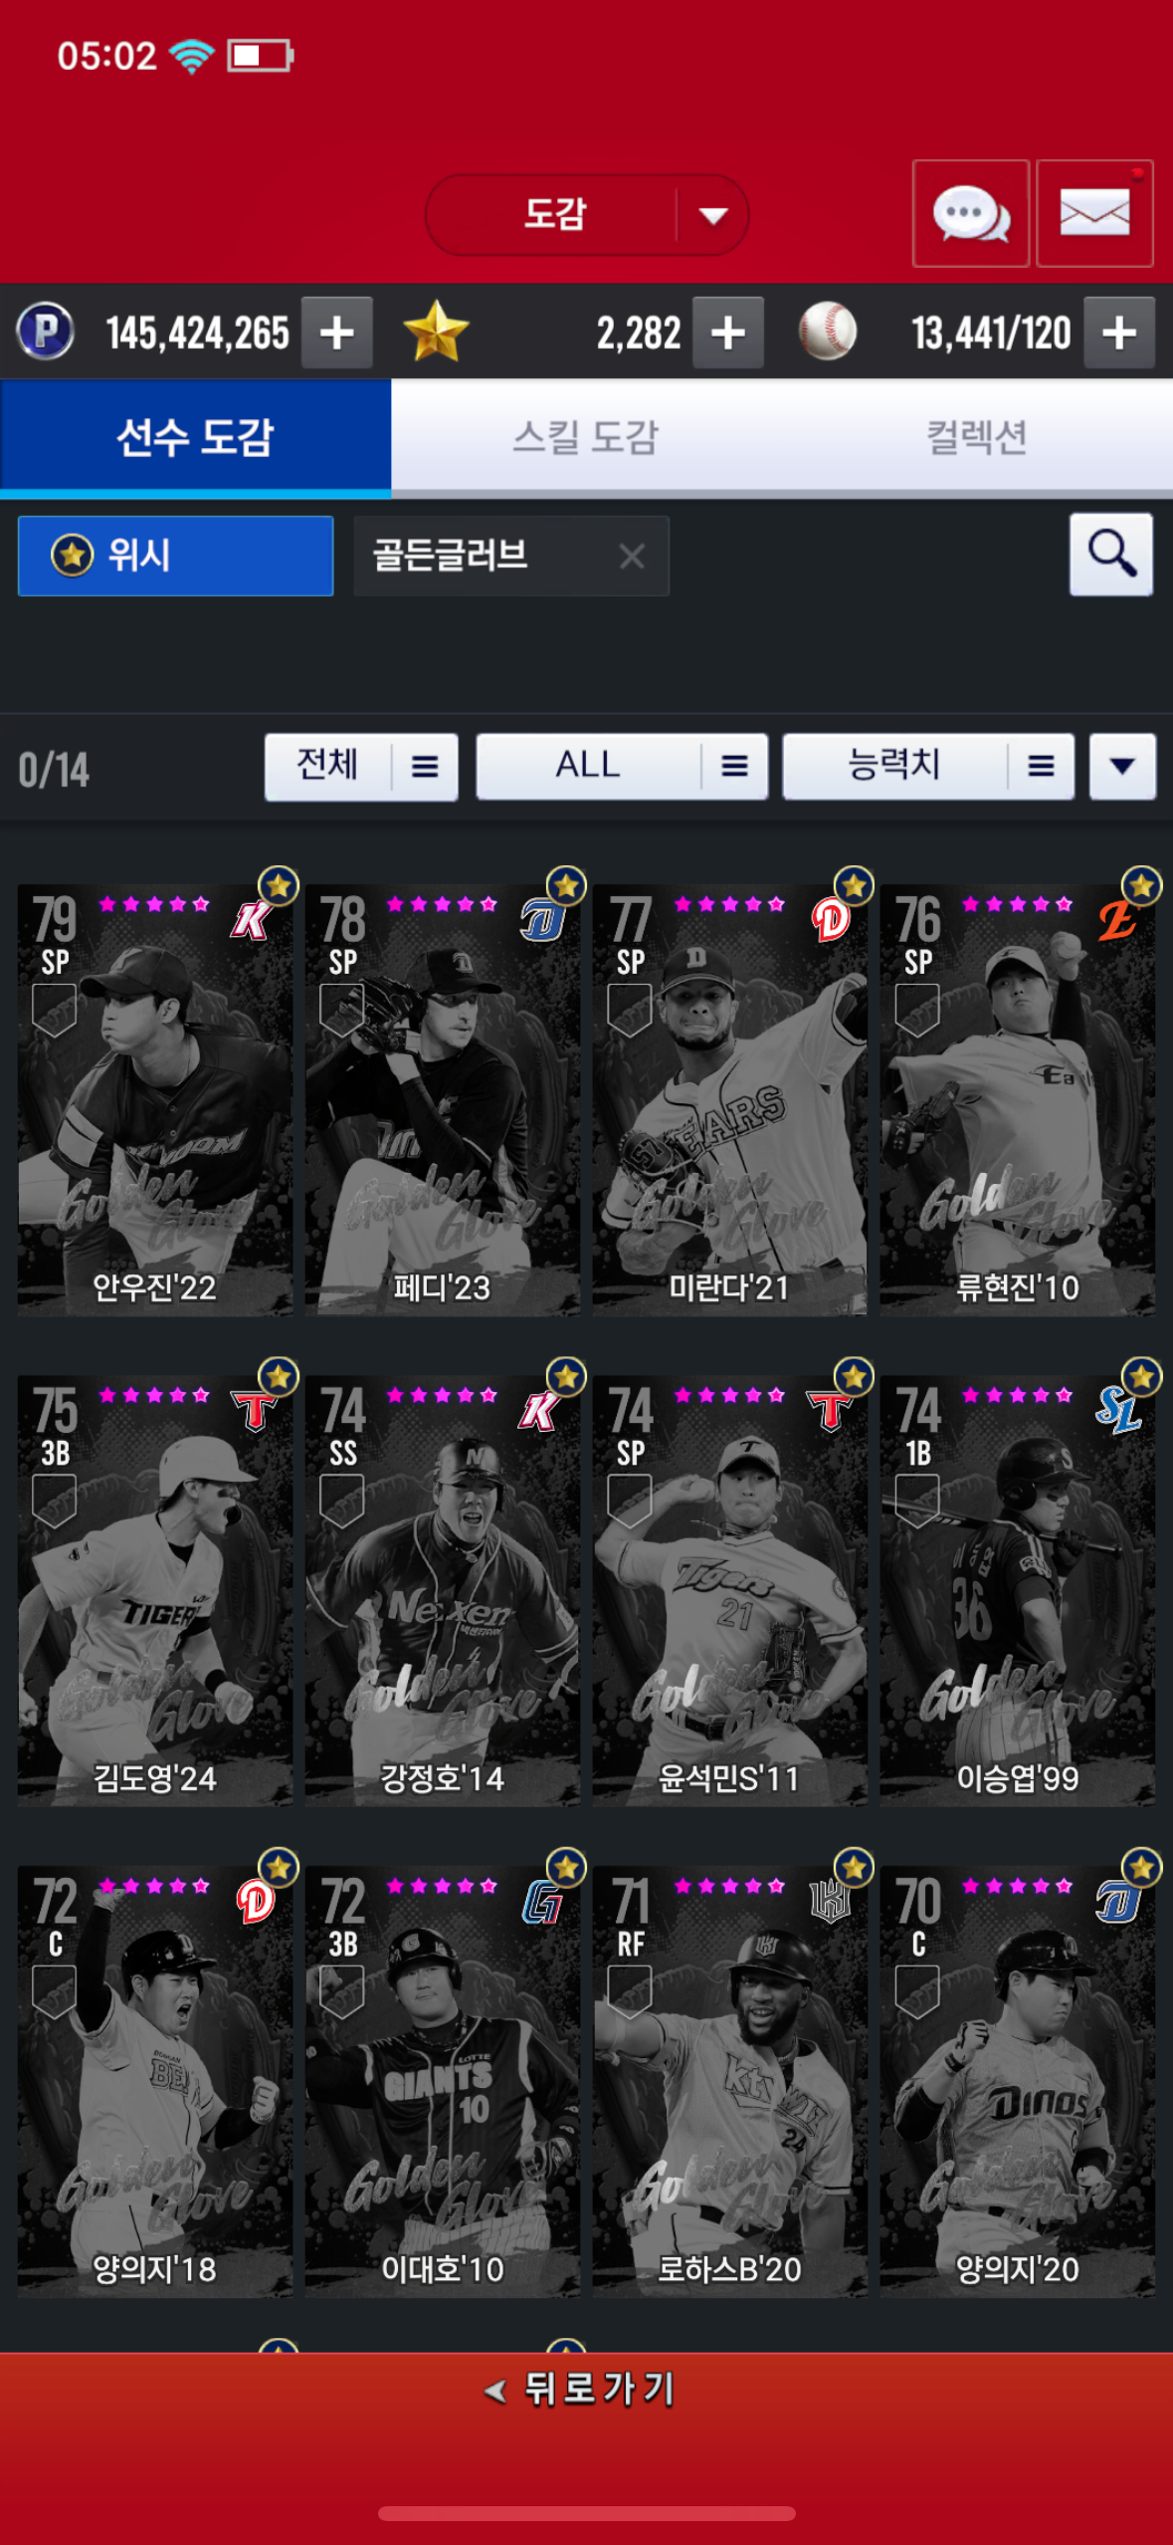Tap the search magnifier icon

(1111, 555)
